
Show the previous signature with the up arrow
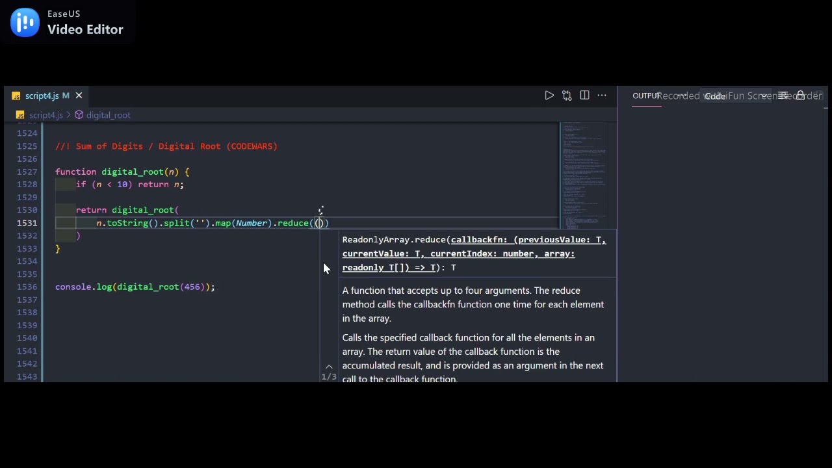pyautogui.click(x=329, y=367)
